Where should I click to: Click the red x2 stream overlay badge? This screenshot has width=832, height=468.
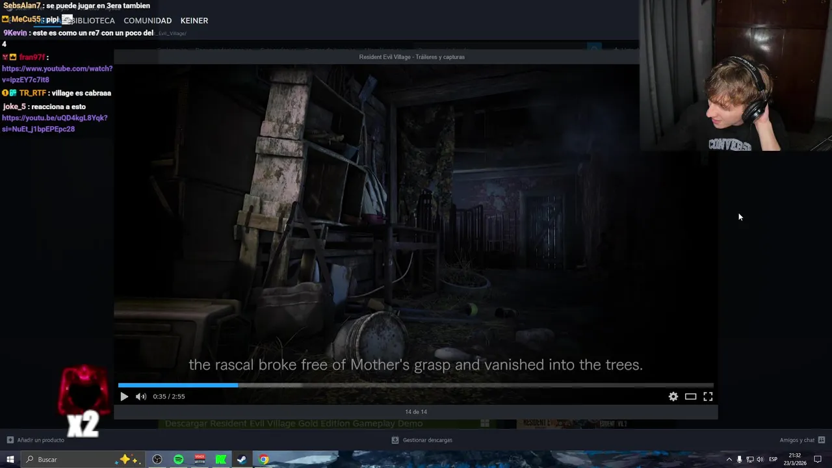pyautogui.click(x=83, y=401)
